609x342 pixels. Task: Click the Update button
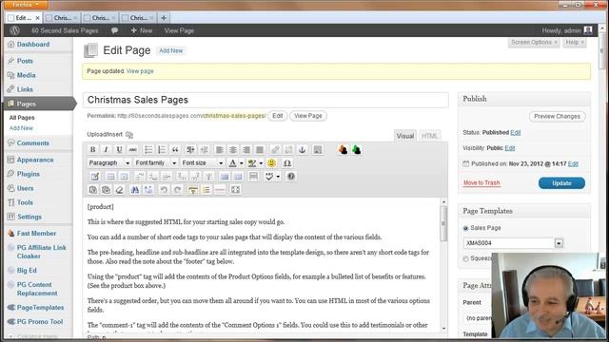pyautogui.click(x=561, y=183)
